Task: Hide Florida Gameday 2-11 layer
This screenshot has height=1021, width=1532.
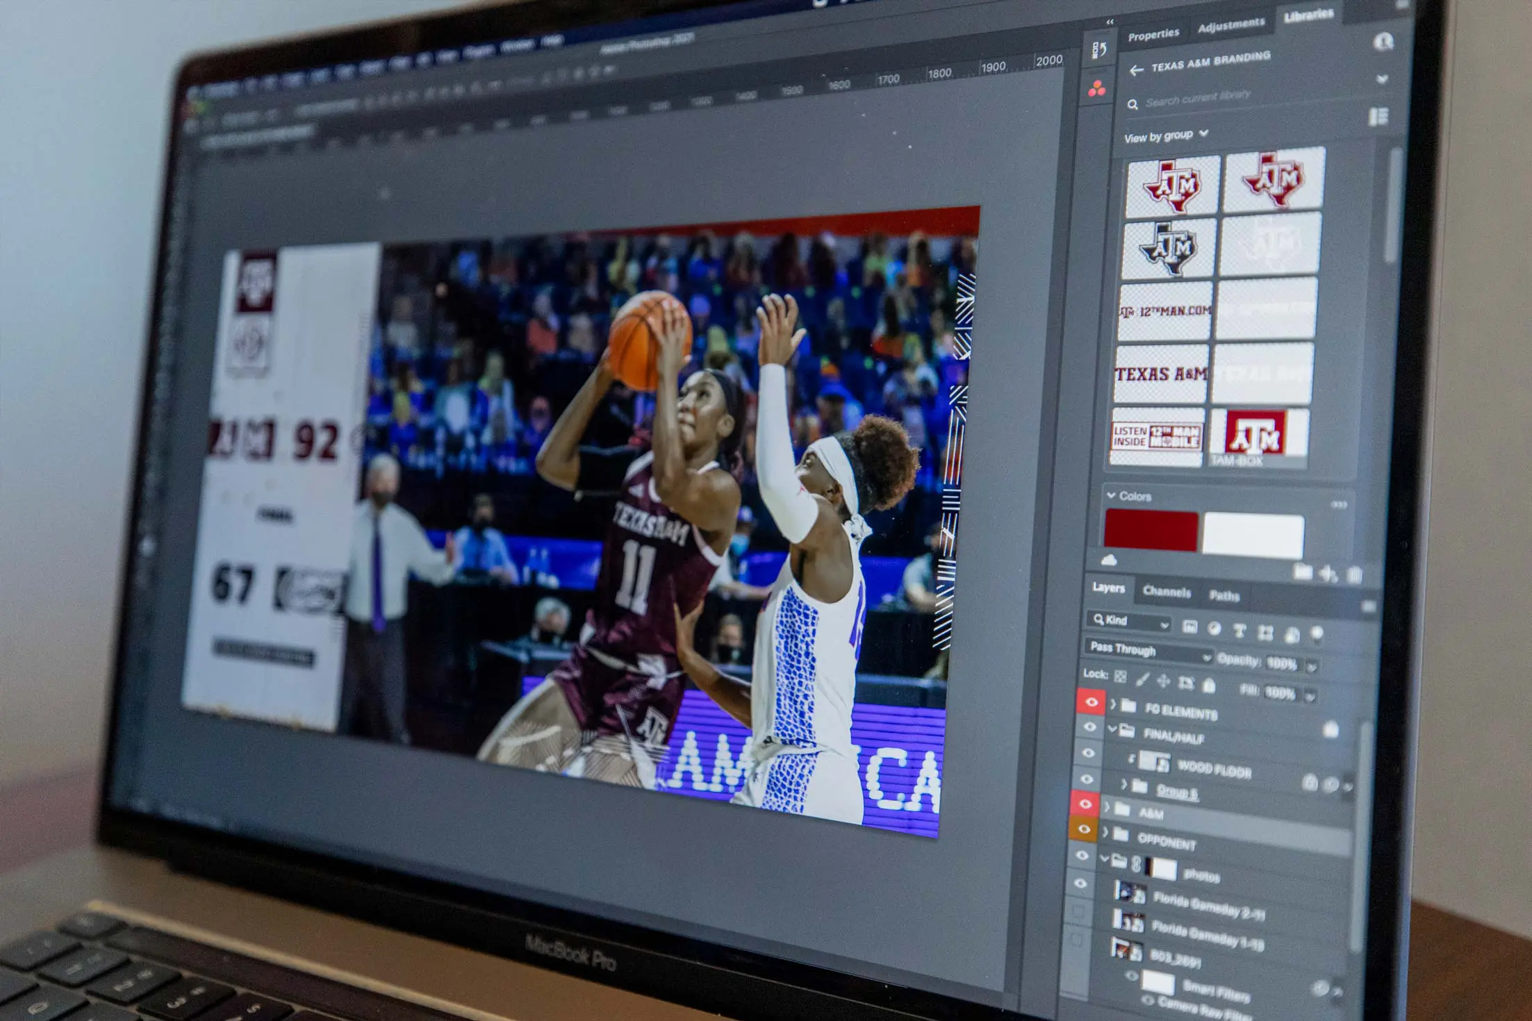Action: (x=1080, y=883)
